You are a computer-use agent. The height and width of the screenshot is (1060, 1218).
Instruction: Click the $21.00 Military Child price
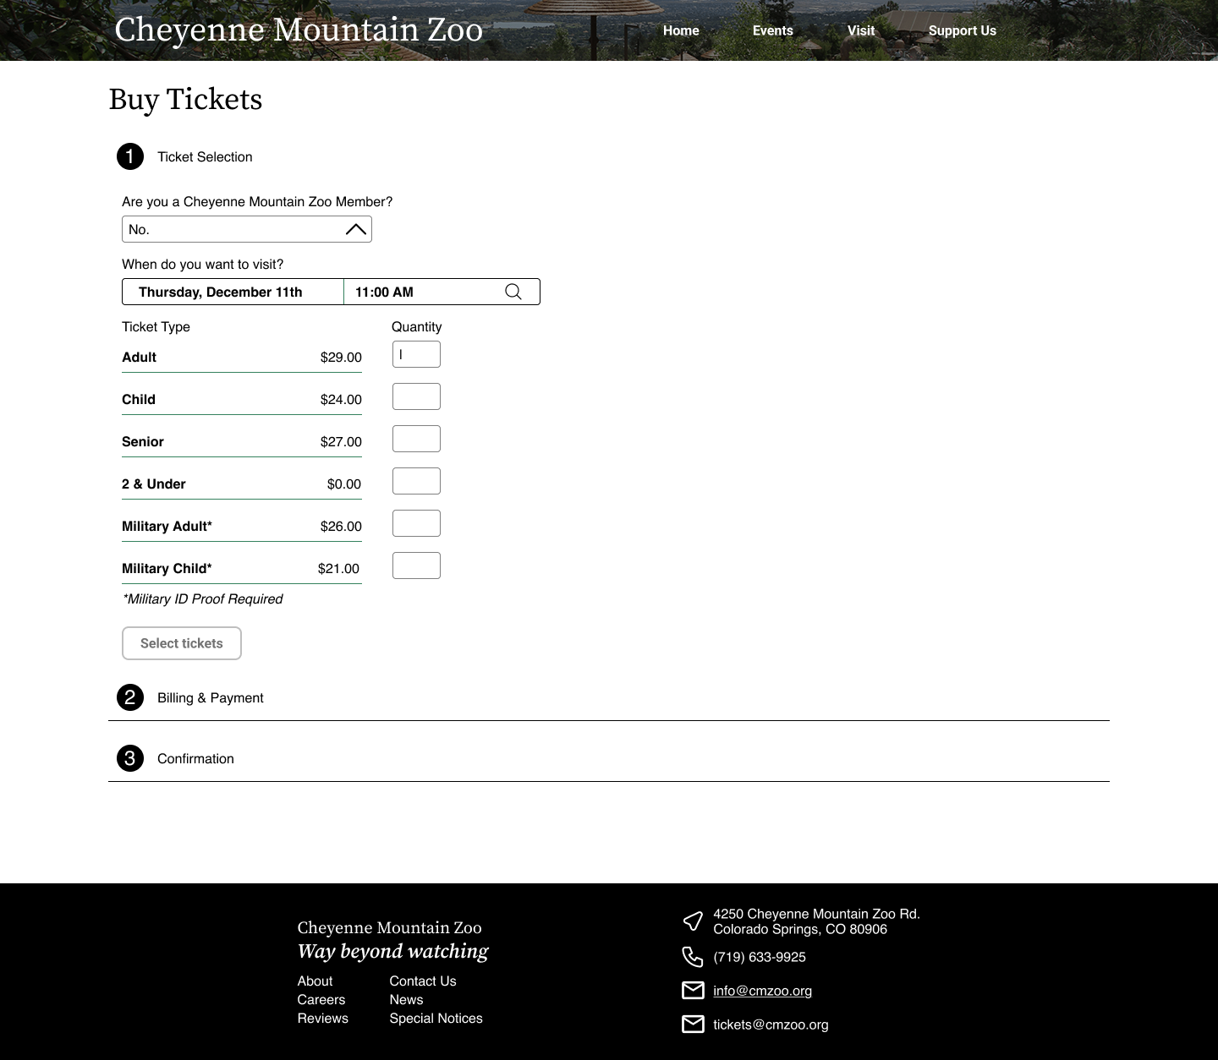[338, 568]
